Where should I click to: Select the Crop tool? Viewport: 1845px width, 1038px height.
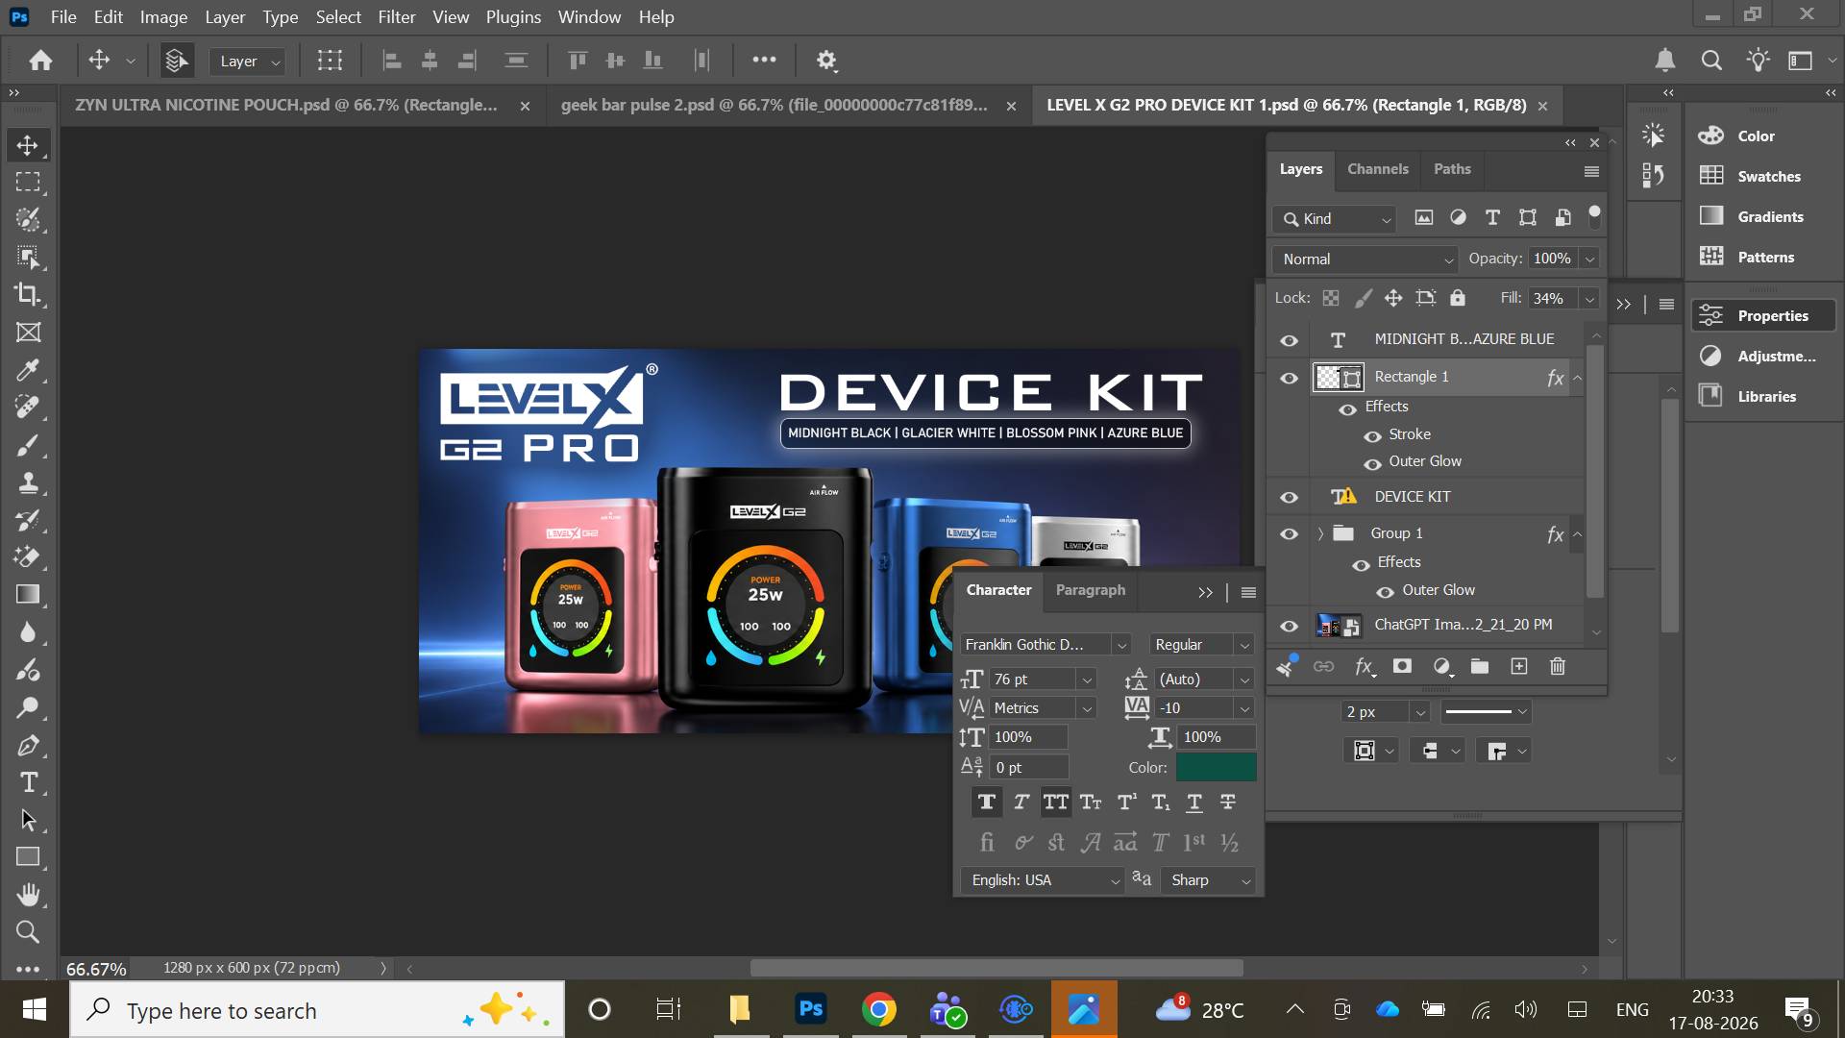pos(28,294)
